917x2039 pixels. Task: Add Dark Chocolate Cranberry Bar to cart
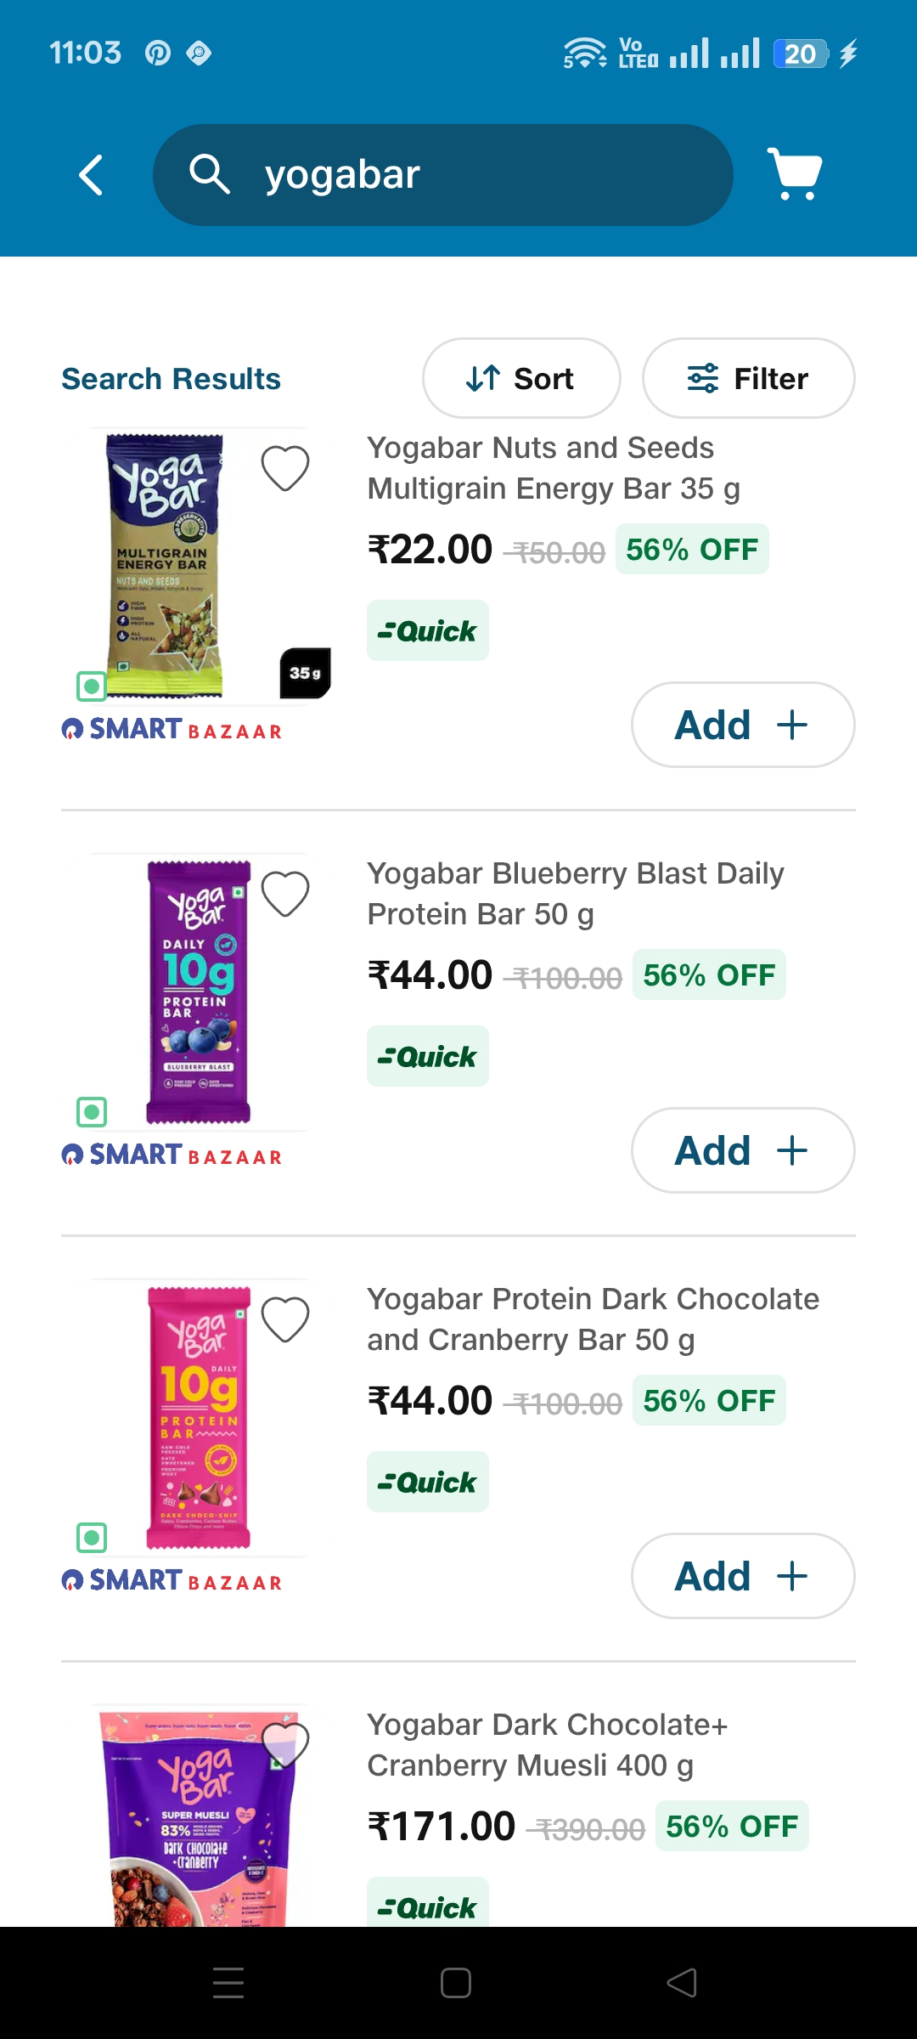[742, 1576]
